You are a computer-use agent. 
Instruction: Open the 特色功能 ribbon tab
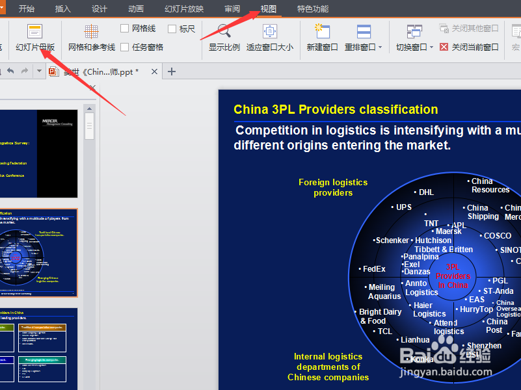tap(313, 8)
